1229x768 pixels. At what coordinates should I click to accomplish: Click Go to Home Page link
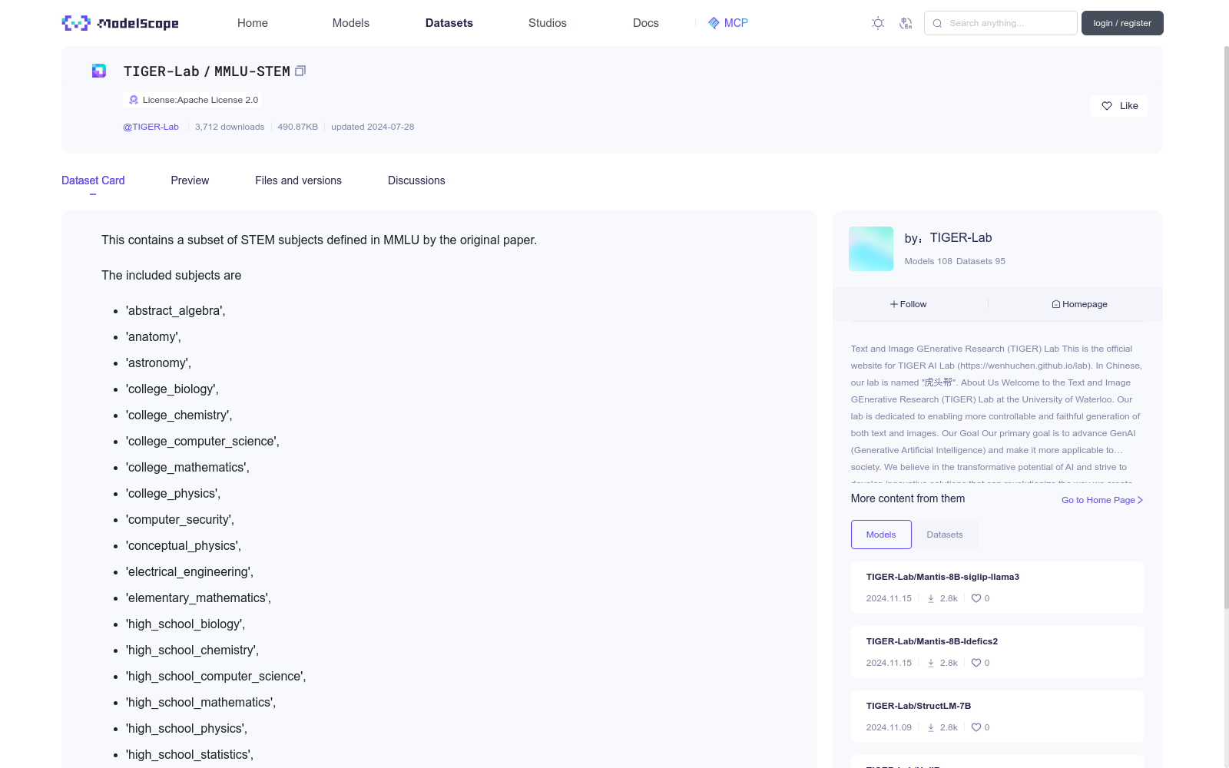[1102, 500]
